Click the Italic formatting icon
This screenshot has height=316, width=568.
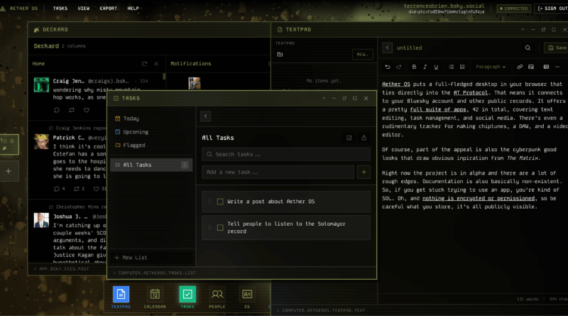[x=425, y=67]
